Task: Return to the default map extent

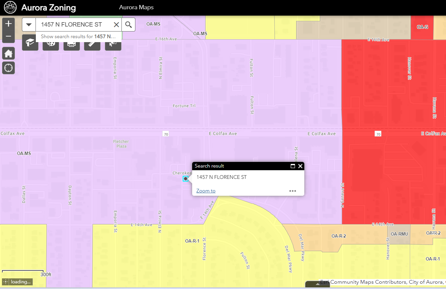Action: click(9, 53)
